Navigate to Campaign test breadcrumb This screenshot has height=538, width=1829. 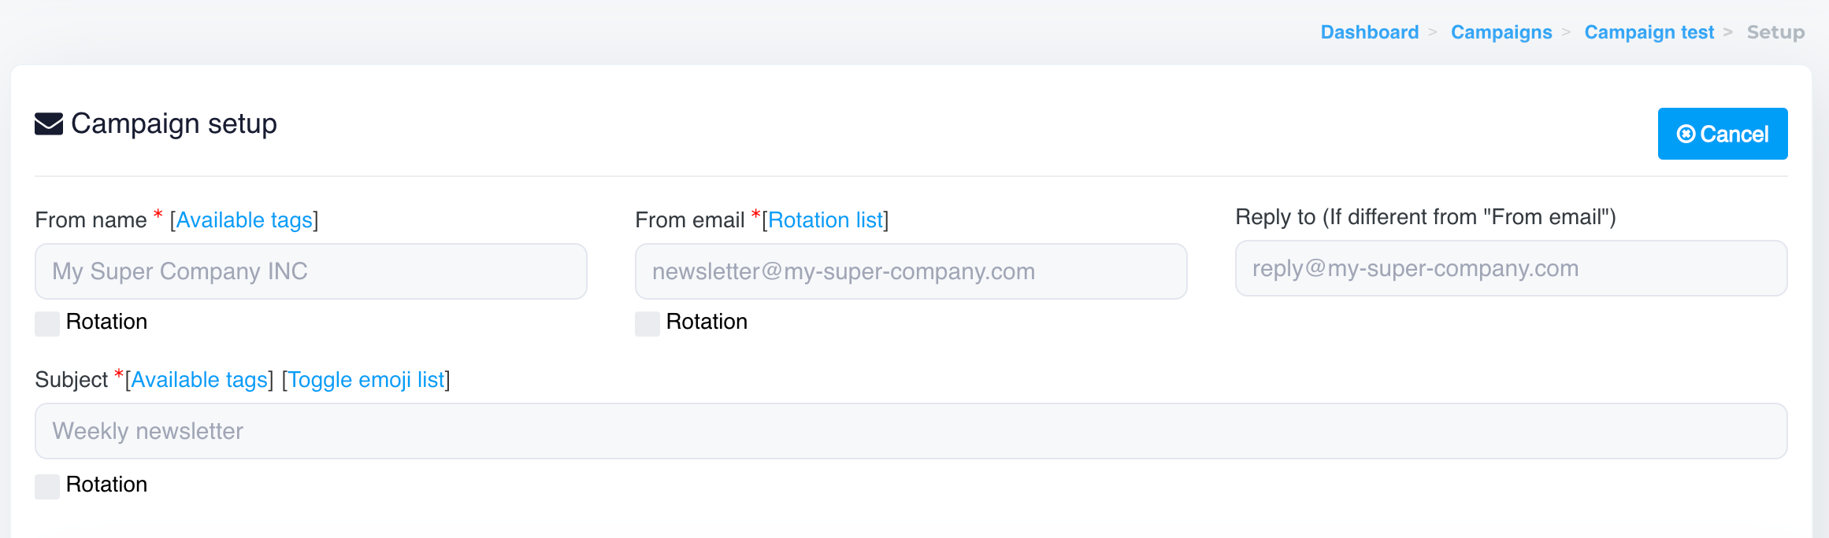point(1649,32)
